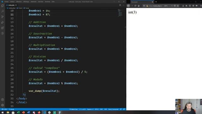The height and width of the screenshot is (114, 202).
Task: Open the Accounts icon in the activity bar
Action: point(3,100)
